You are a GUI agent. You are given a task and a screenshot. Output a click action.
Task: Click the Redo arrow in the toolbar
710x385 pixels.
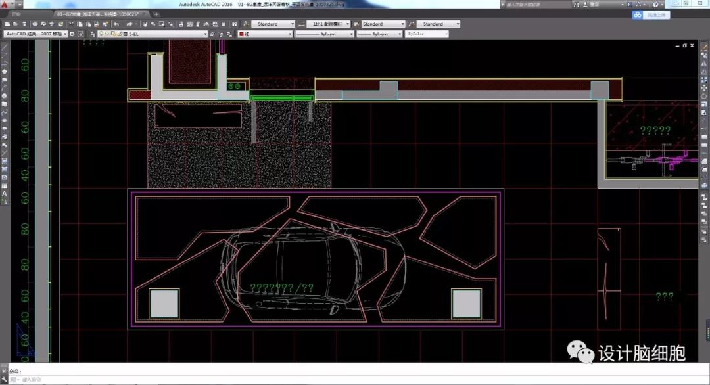point(130,24)
